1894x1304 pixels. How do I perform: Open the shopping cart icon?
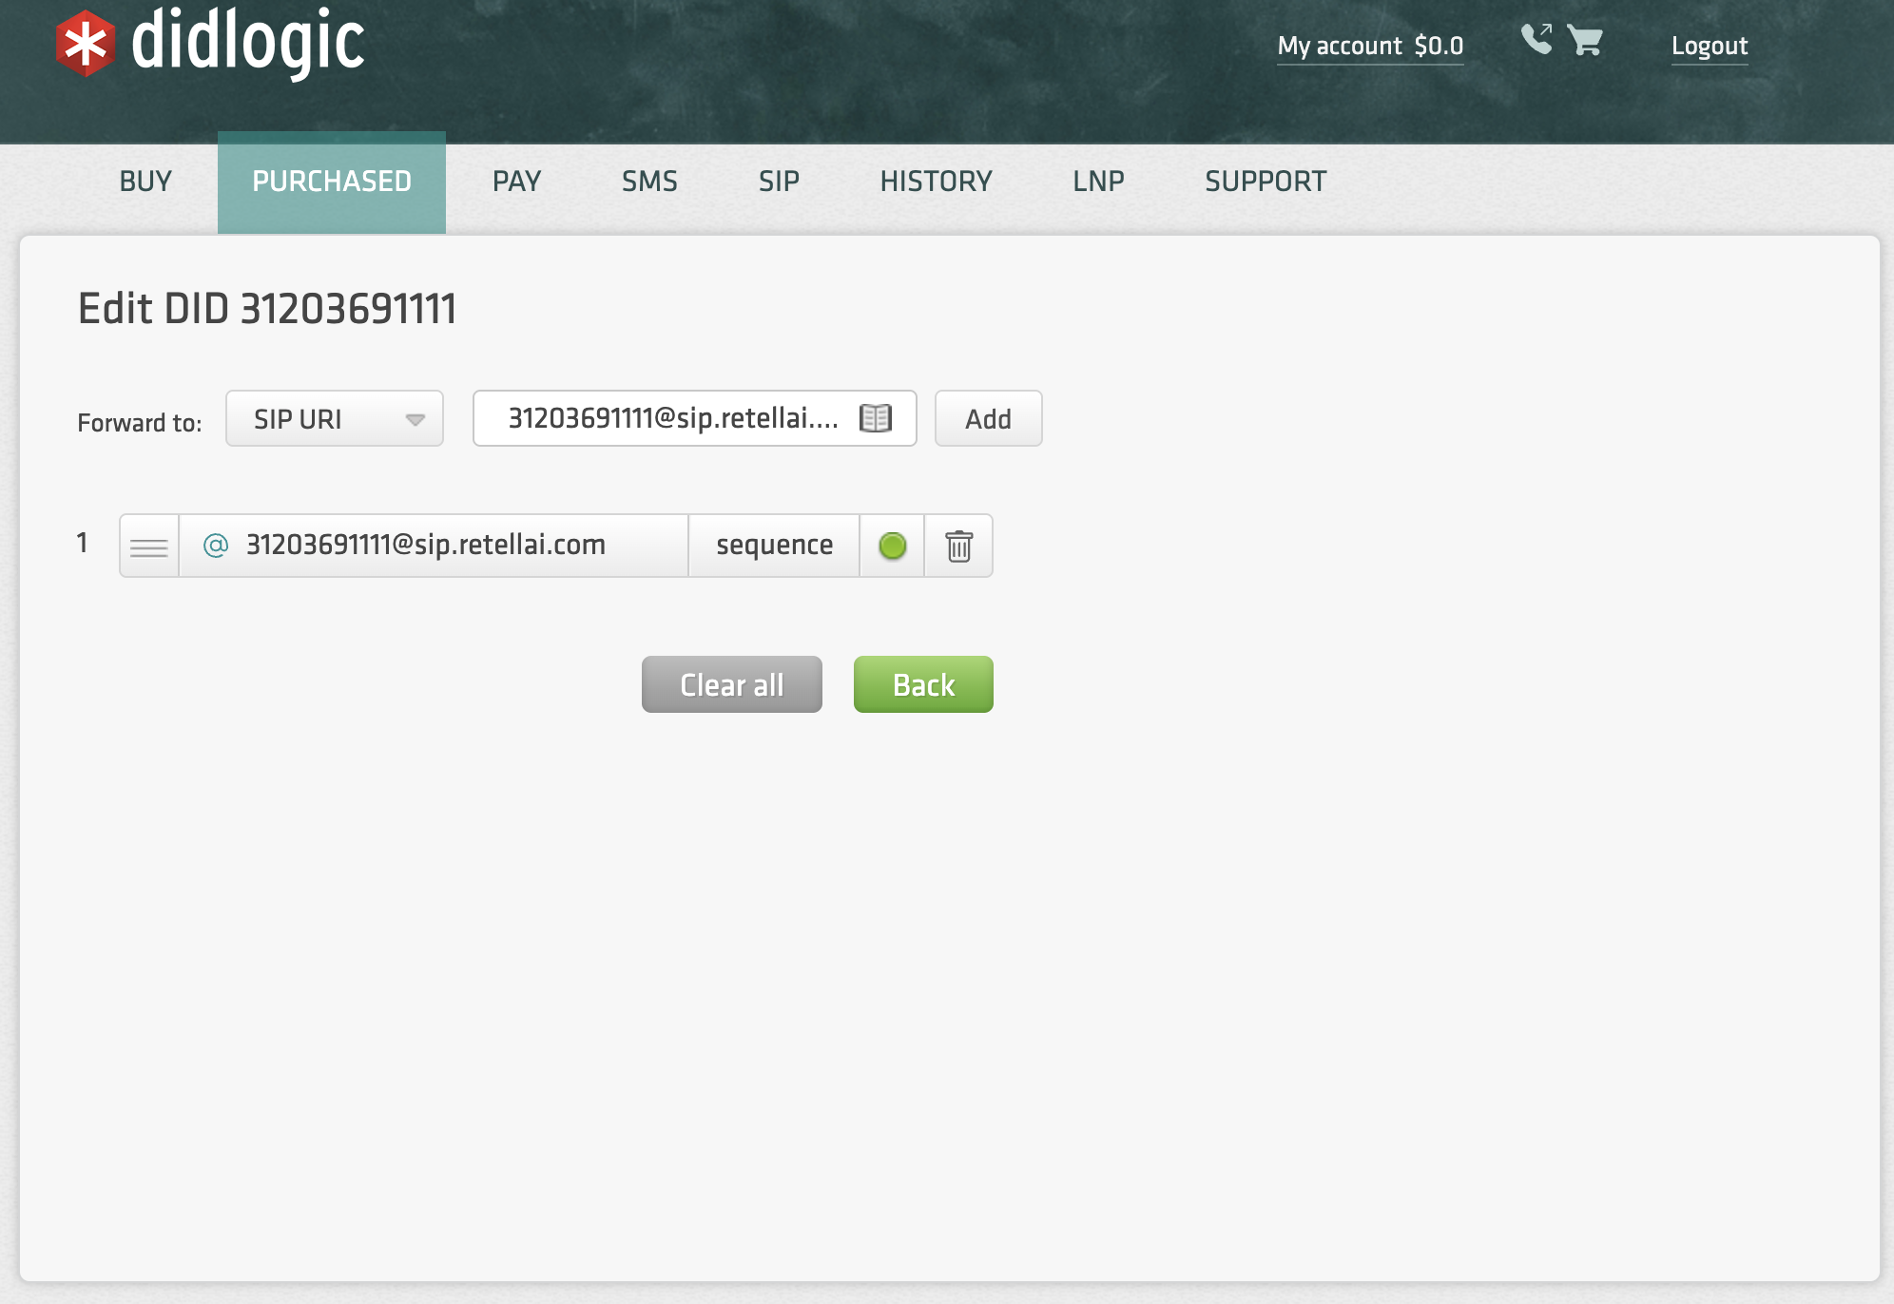click(1585, 40)
